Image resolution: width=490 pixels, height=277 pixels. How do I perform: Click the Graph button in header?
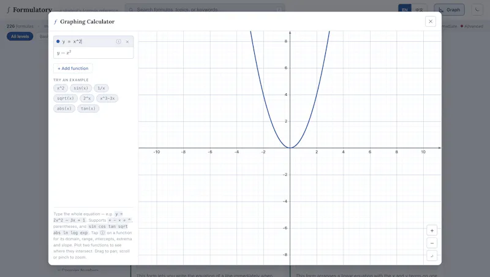pos(449,10)
